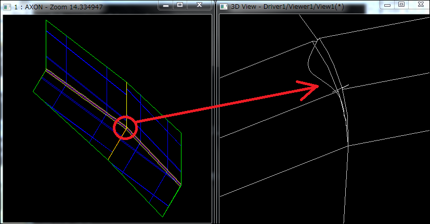Click the green outline's top-left corner
Viewport: 430px width, 224px height.
(46, 20)
